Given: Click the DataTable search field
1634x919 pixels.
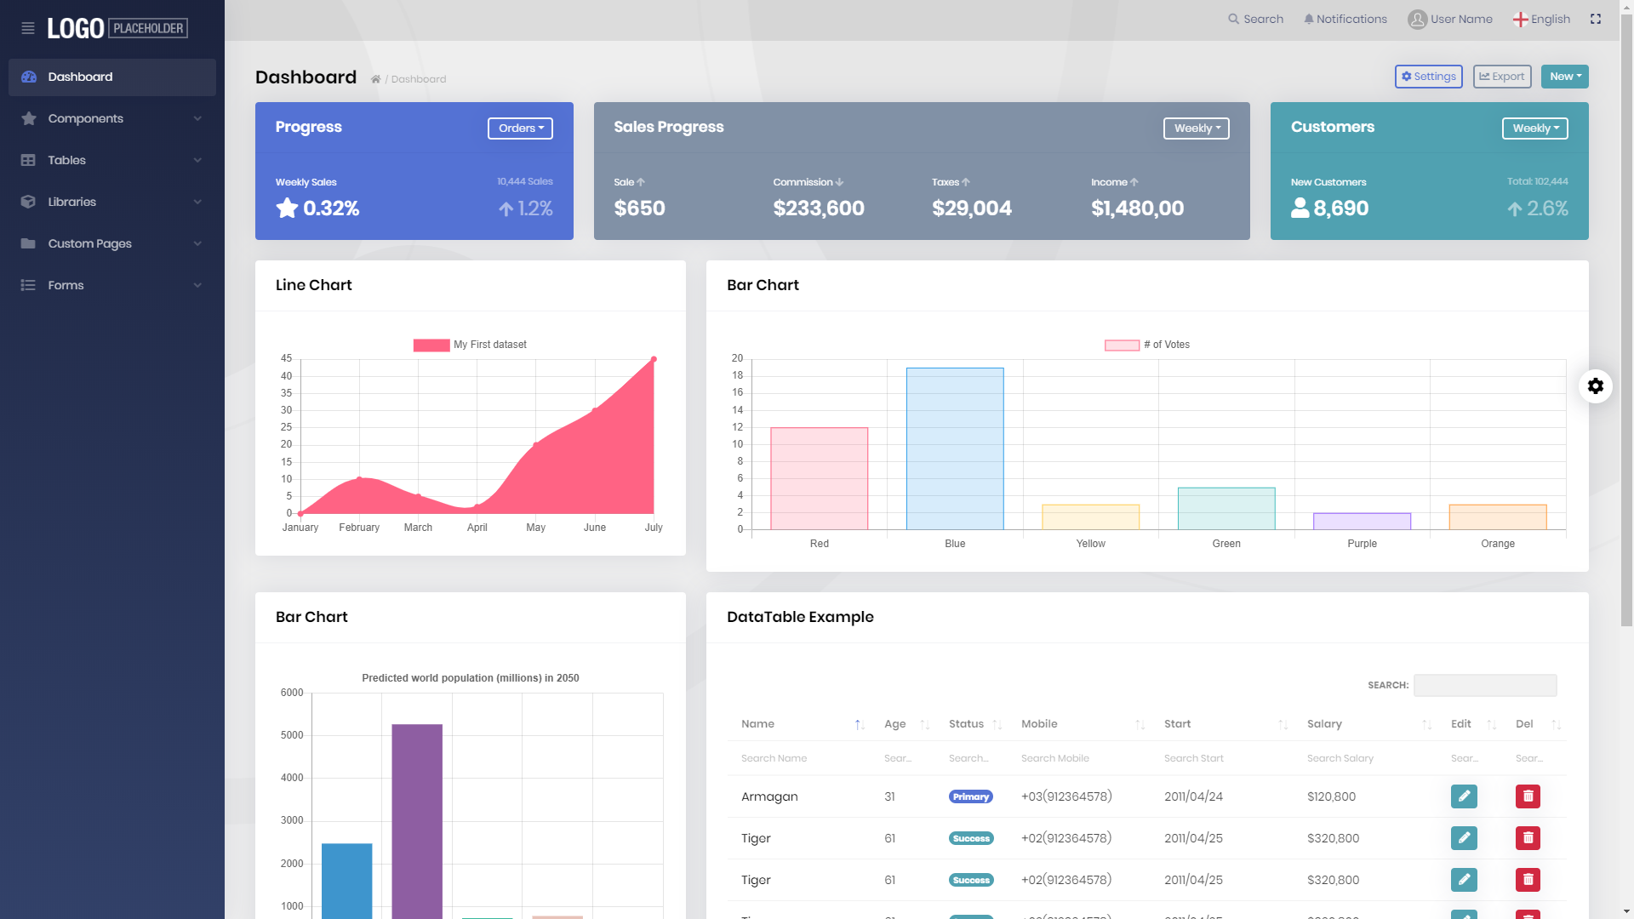Looking at the screenshot, I should pos(1485,685).
